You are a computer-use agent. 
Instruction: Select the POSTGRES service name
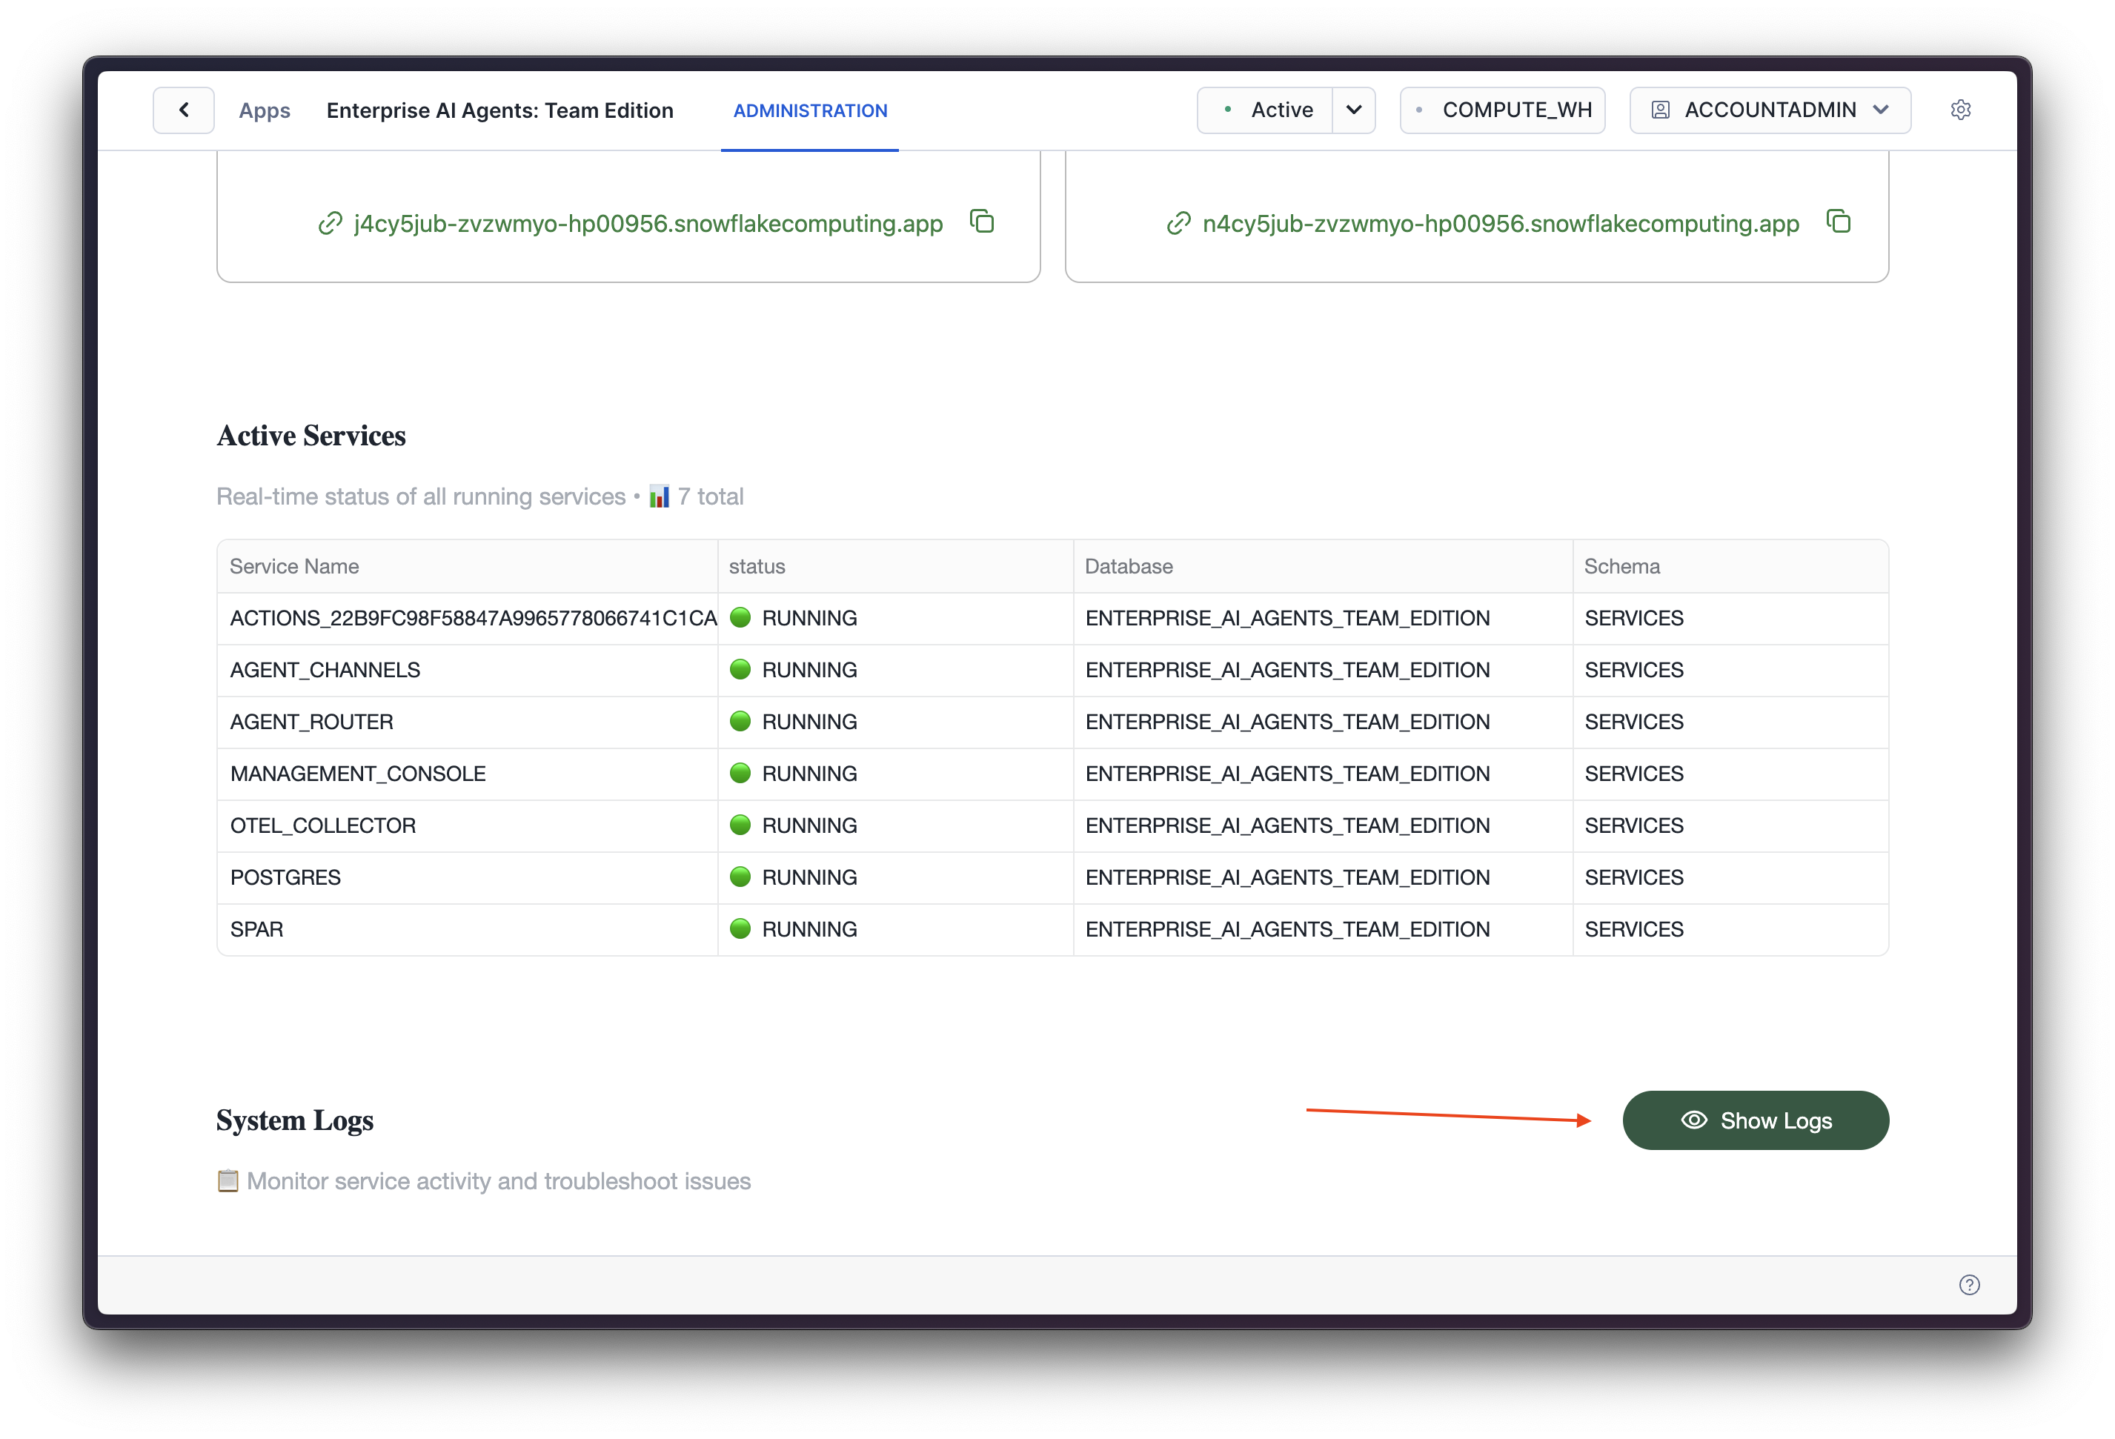[285, 878]
